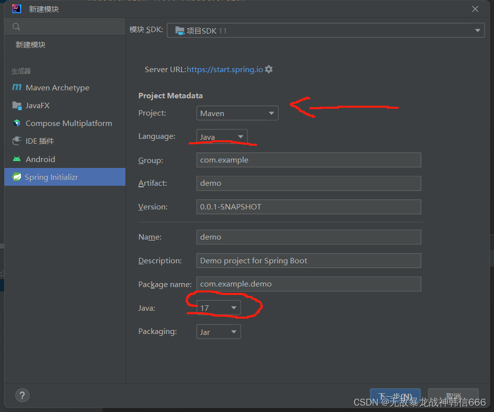Select Spring Initializr generator
Image resolution: width=494 pixels, height=412 pixels.
pos(65,177)
